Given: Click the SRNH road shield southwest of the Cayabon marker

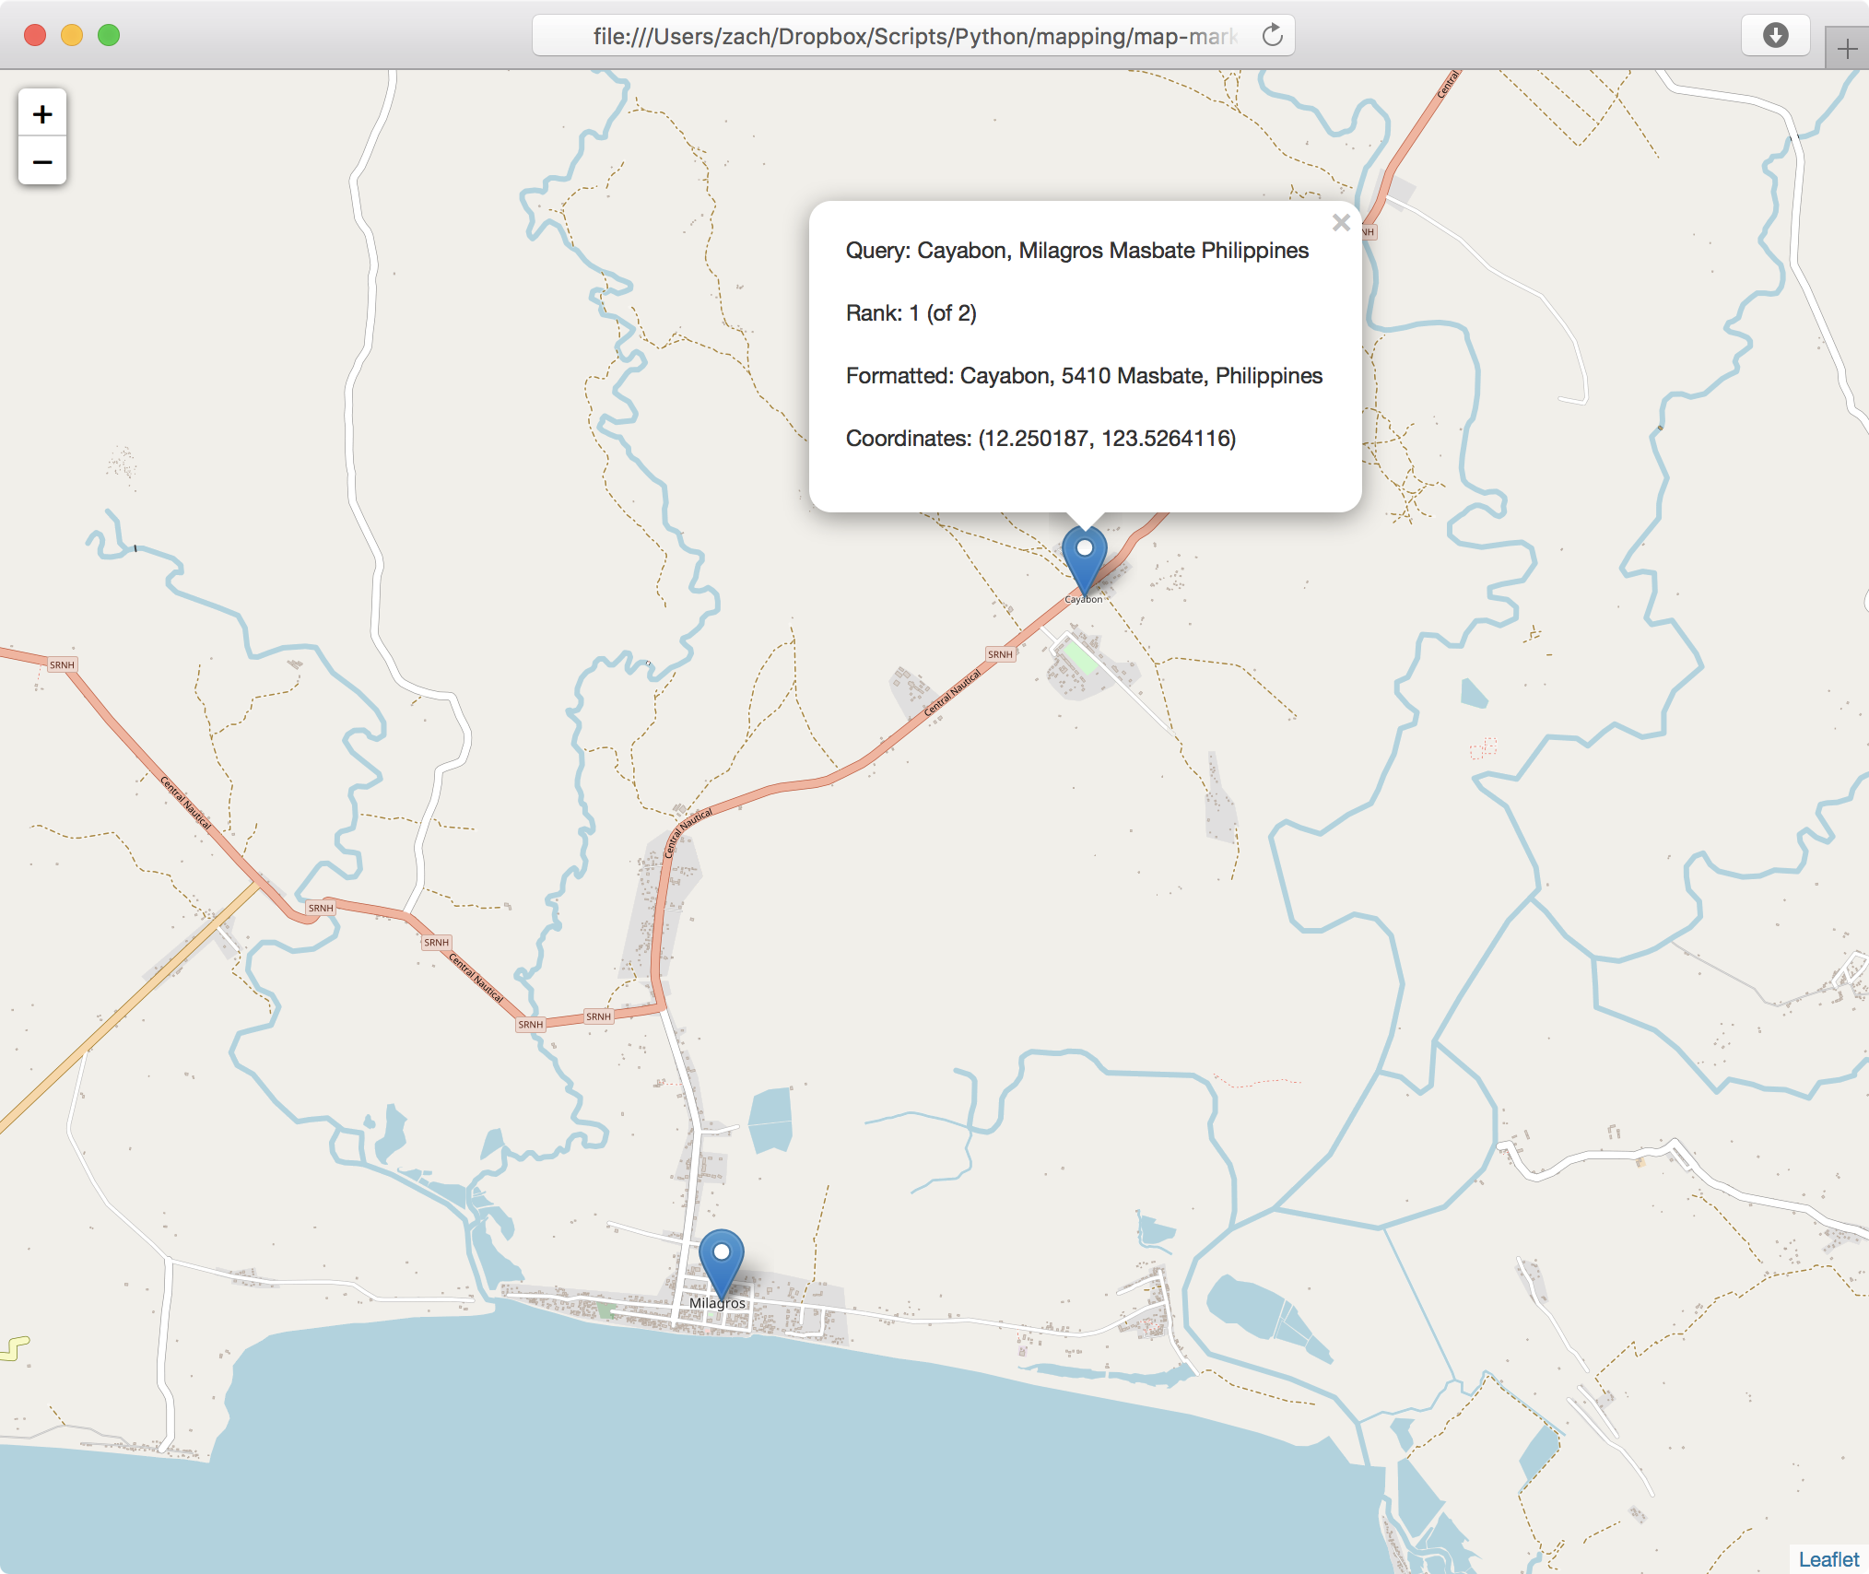Looking at the screenshot, I should pos(1000,654).
